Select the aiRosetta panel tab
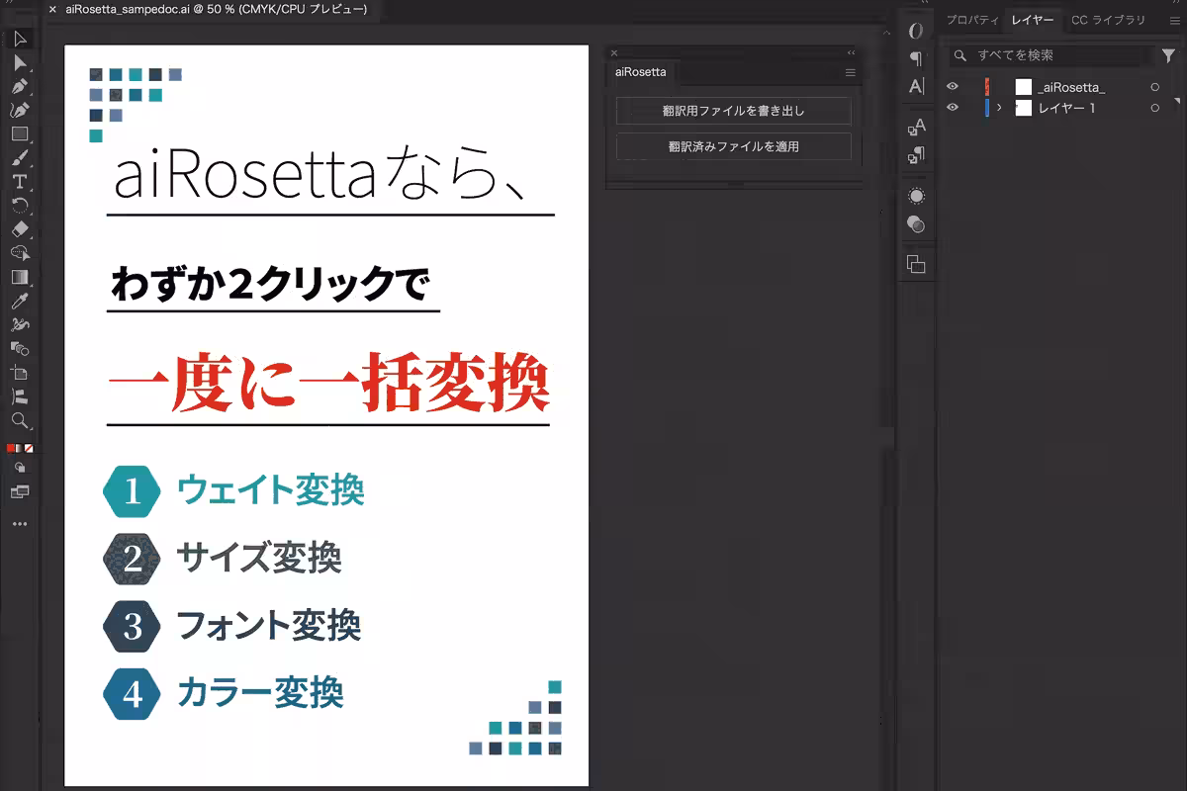Image resolution: width=1187 pixels, height=791 pixels. click(641, 72)
